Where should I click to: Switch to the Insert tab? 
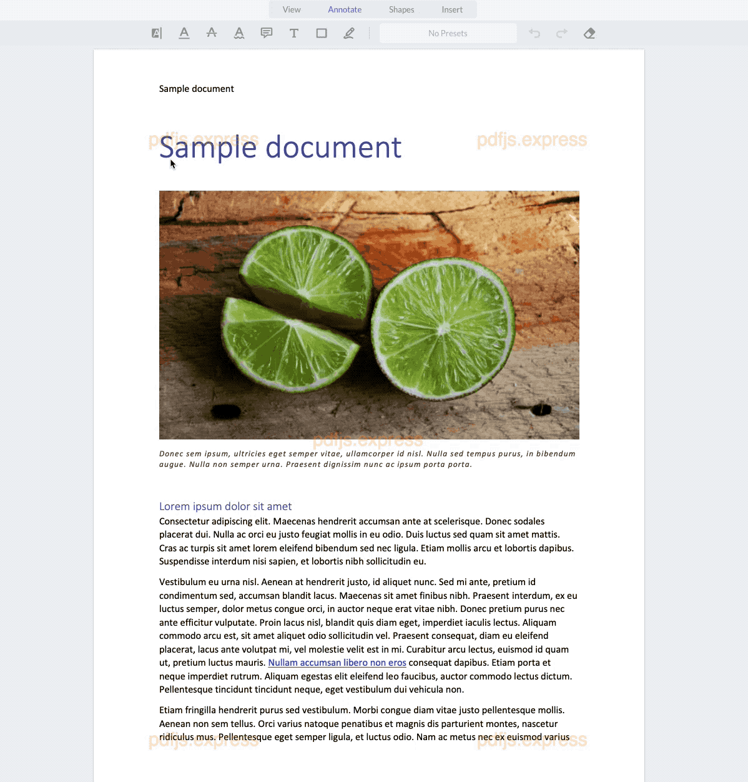pos(452,9)
